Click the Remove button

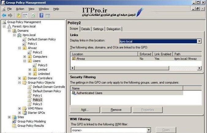(116, 110)
